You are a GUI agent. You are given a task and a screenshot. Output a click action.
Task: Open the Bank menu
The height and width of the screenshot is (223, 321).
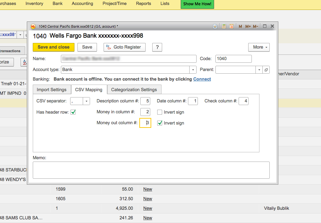pyautogui.click(x=58, y=4)
